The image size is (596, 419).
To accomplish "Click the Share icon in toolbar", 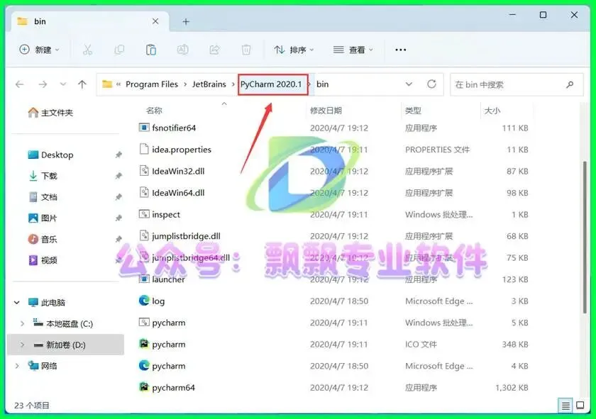I will tap(214, 50).
